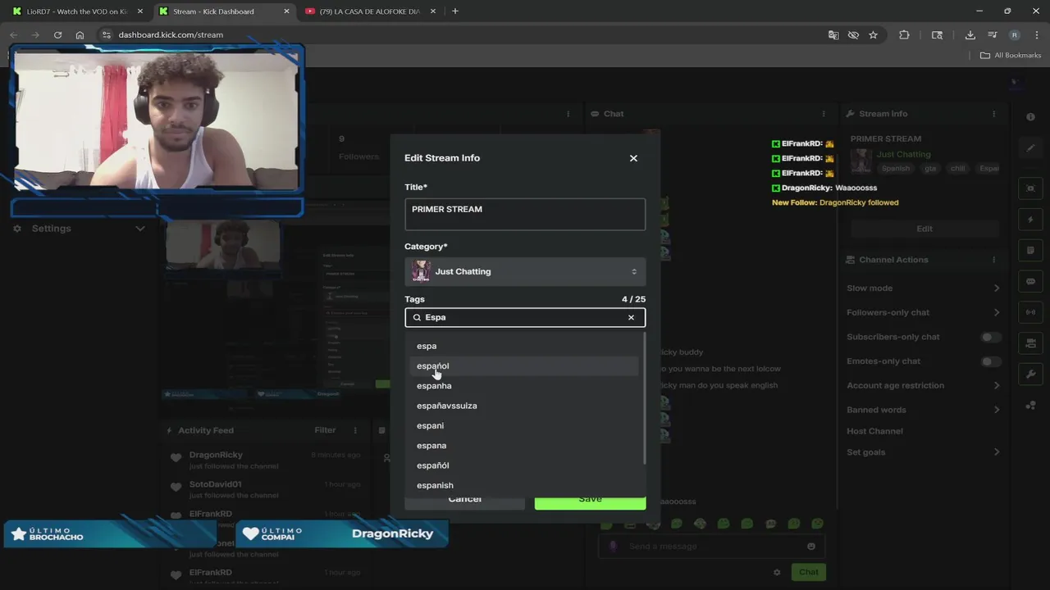Click the green Chat send button
Viewport: 1050px width, 590px height.
(x=809, y=572)
